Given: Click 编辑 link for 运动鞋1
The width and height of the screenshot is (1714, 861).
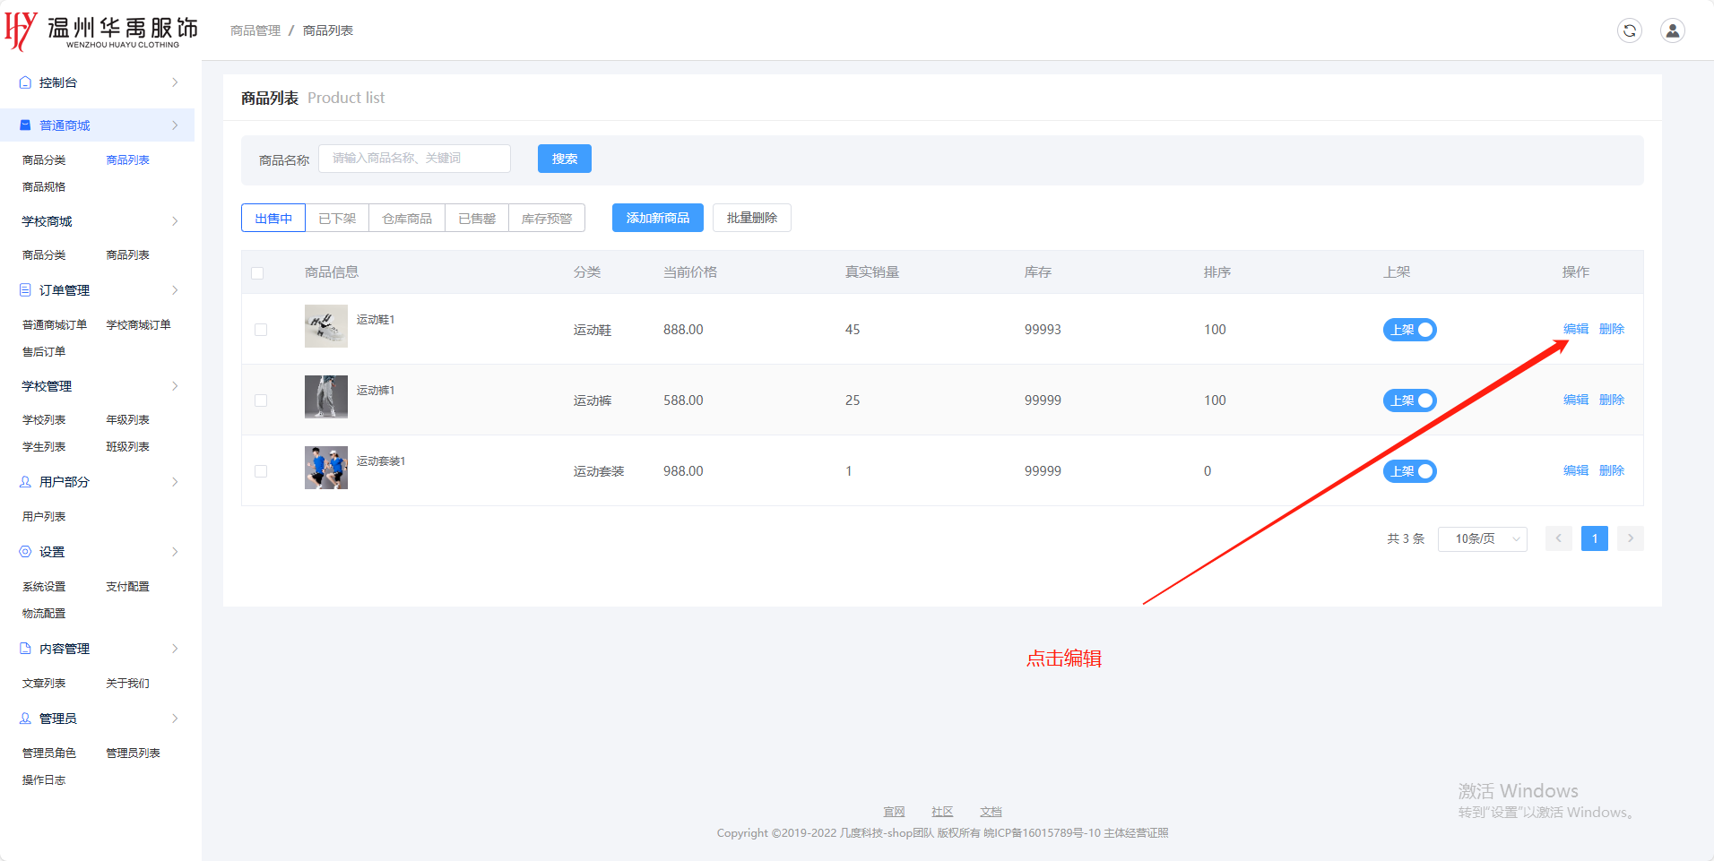Looking at the screenshot, I should point(1575,329).
